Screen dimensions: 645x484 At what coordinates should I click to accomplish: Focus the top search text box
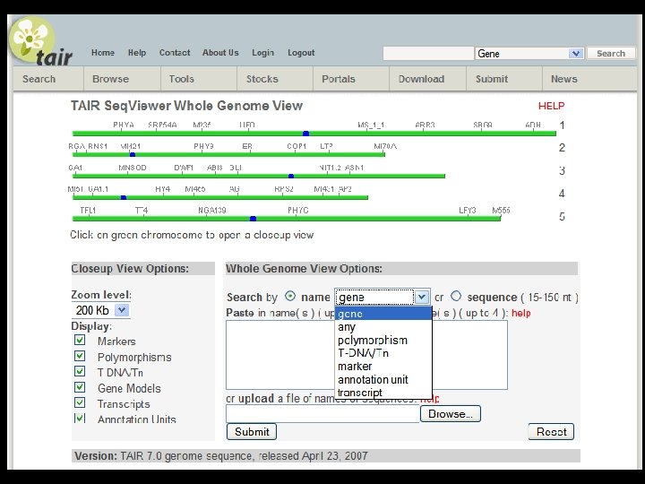428,54
